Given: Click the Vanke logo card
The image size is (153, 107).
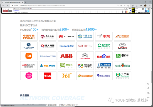Looking at the screenshot, I should click(x=85, y=46).
